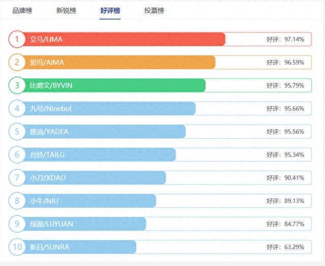Image resolution: width=325 pixels, height=266 pixels.
Task: Select the 小牛/NIU brand name
Action: (44, 201)
